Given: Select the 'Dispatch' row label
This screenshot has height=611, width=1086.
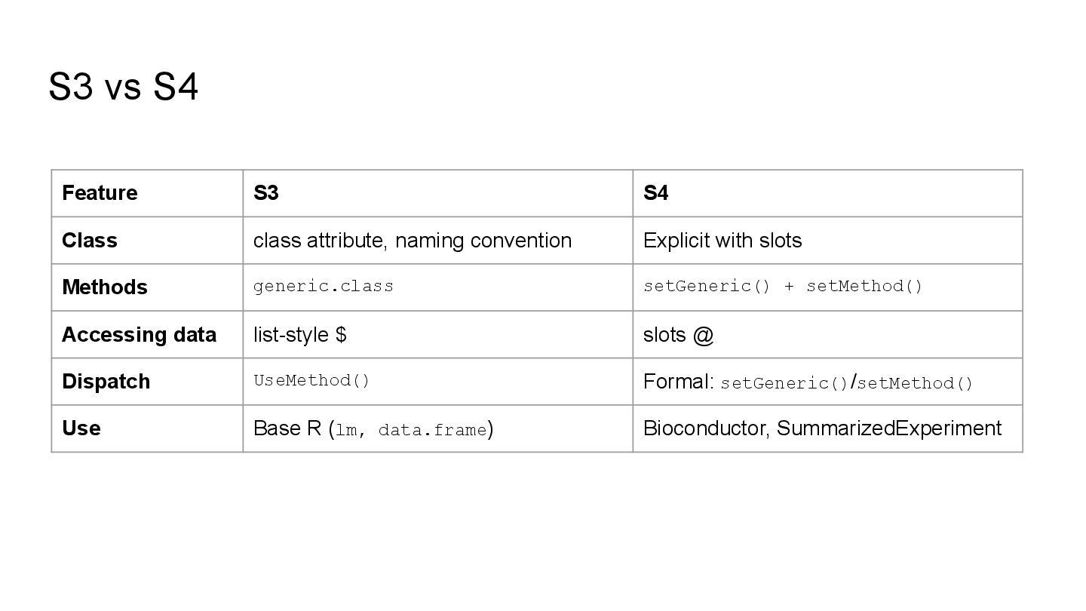Looking at the screenshot, I should pyautogui.click(x=106, y=382).
